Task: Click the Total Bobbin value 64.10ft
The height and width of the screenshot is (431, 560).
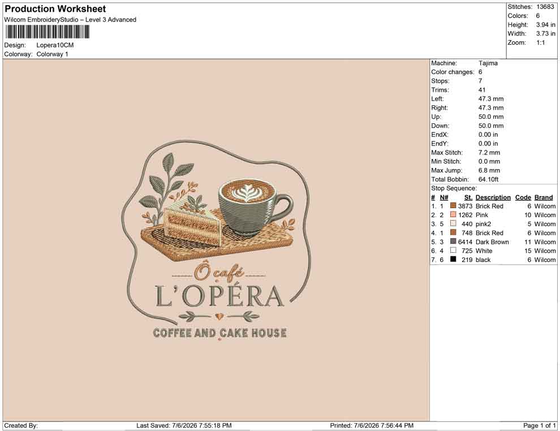Action: 488,179
